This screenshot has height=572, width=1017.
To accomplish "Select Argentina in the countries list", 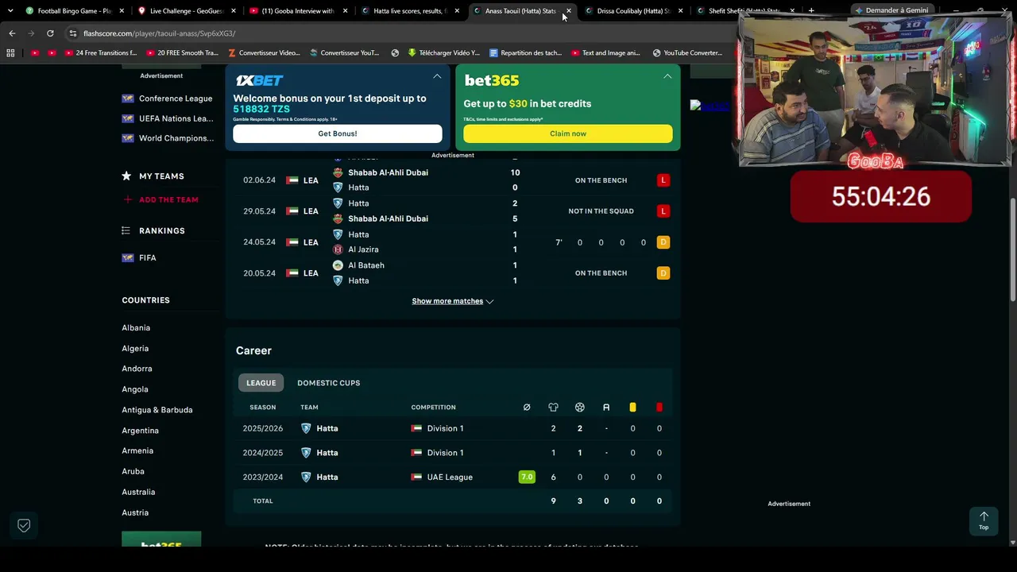I will (x=140, y=431).
